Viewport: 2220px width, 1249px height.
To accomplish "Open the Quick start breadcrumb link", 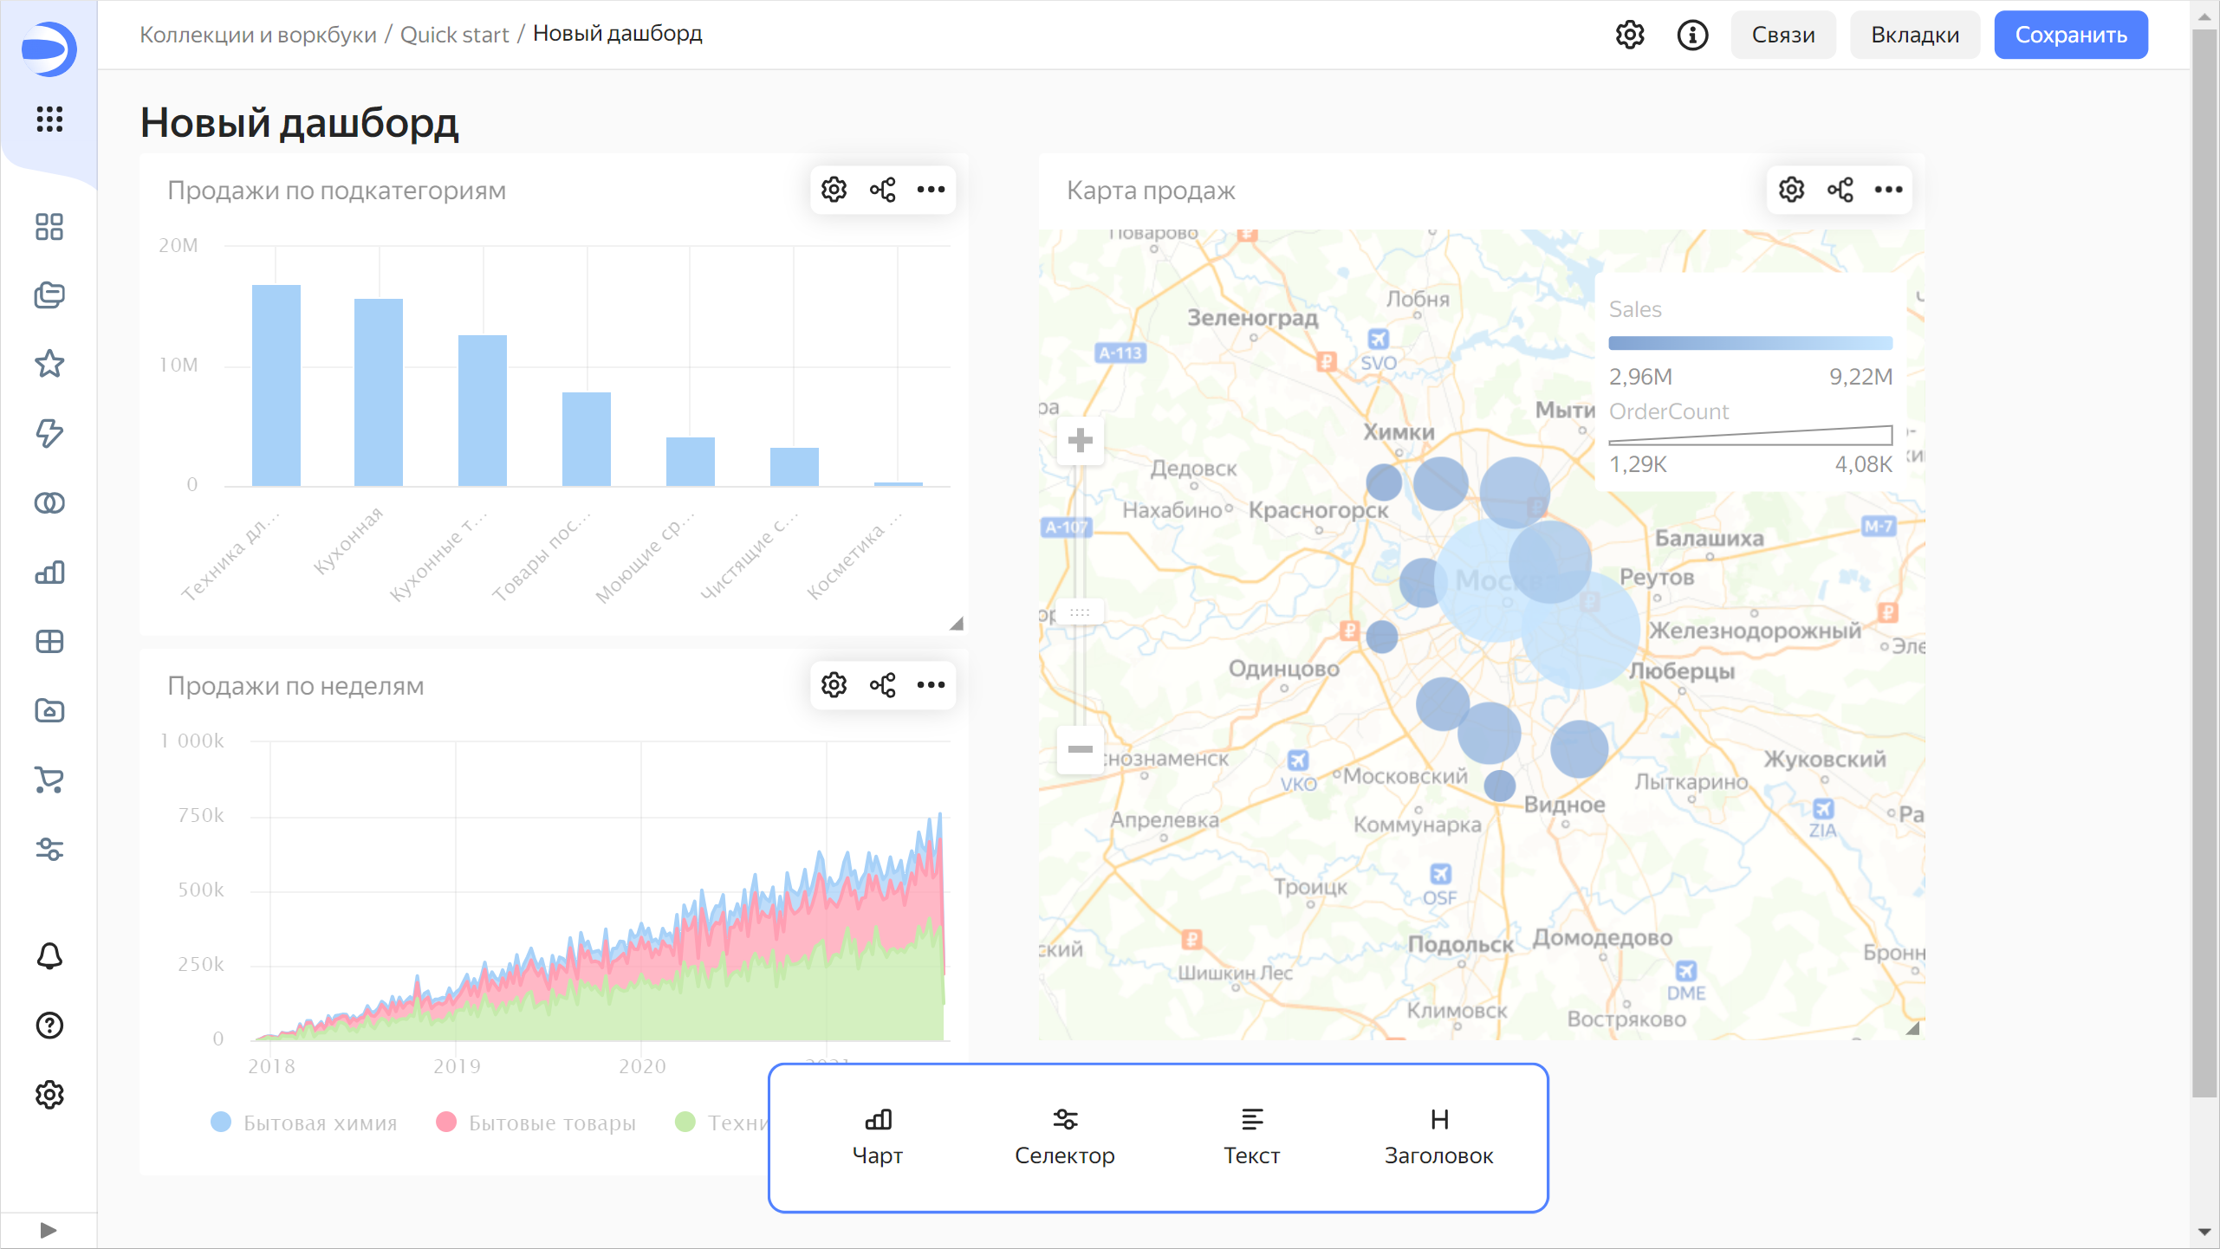I will pyautogui.click(x=454, y=34).
